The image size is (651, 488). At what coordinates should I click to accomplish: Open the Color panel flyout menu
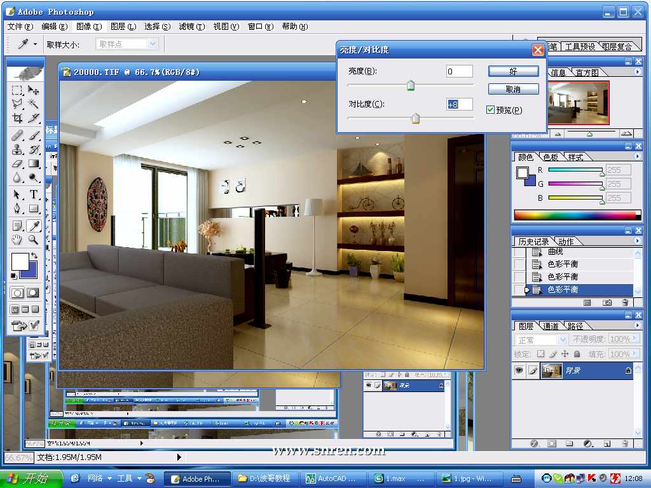click(x=637, y=156)
